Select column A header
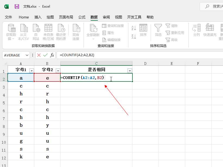 [x=21, y=64]
